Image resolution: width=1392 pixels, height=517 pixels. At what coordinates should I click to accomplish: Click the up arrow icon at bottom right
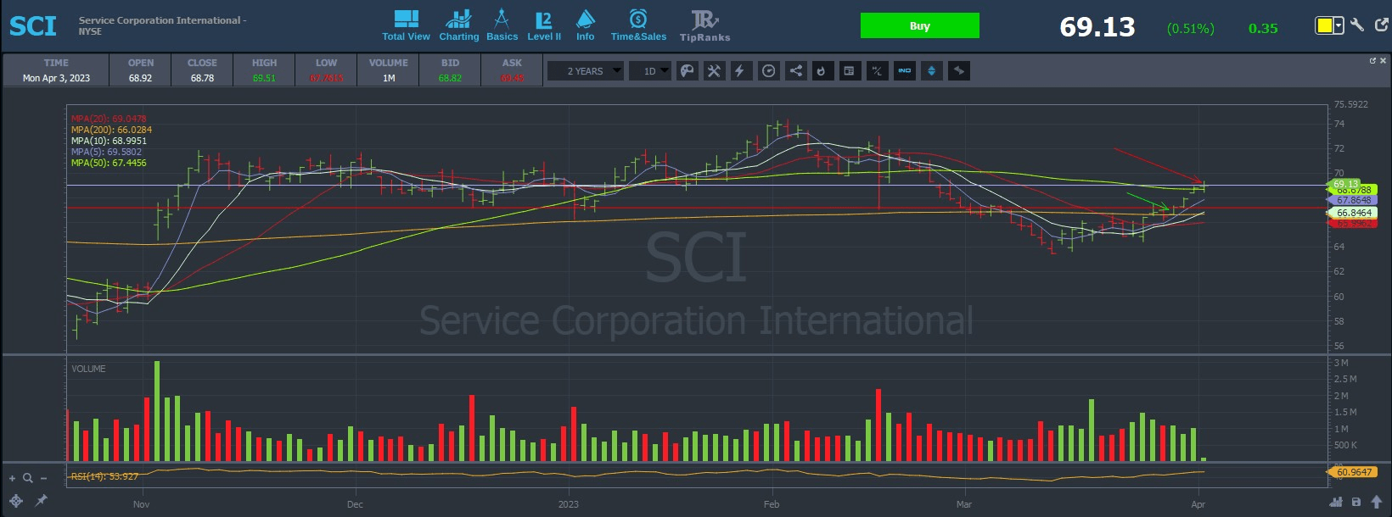click(1376, 502)
